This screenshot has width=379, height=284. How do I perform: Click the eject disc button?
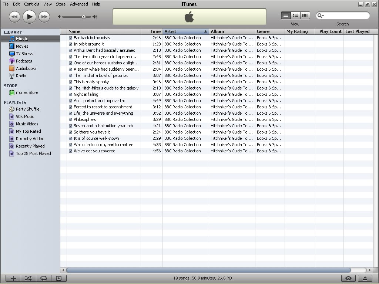coord(365,278)
